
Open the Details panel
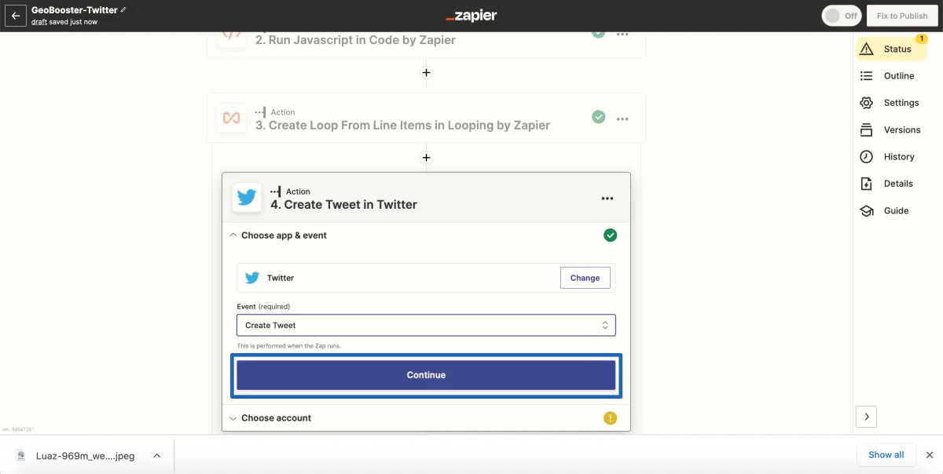click(891, 184)
